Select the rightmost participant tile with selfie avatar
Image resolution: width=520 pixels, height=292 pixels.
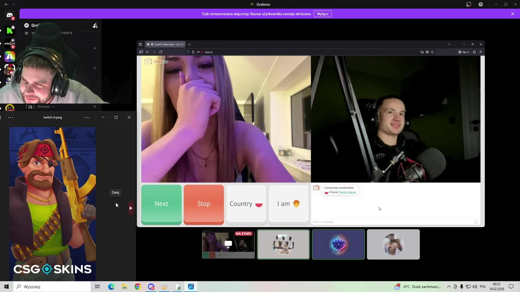pyautogui.click(x=393, y=244)
